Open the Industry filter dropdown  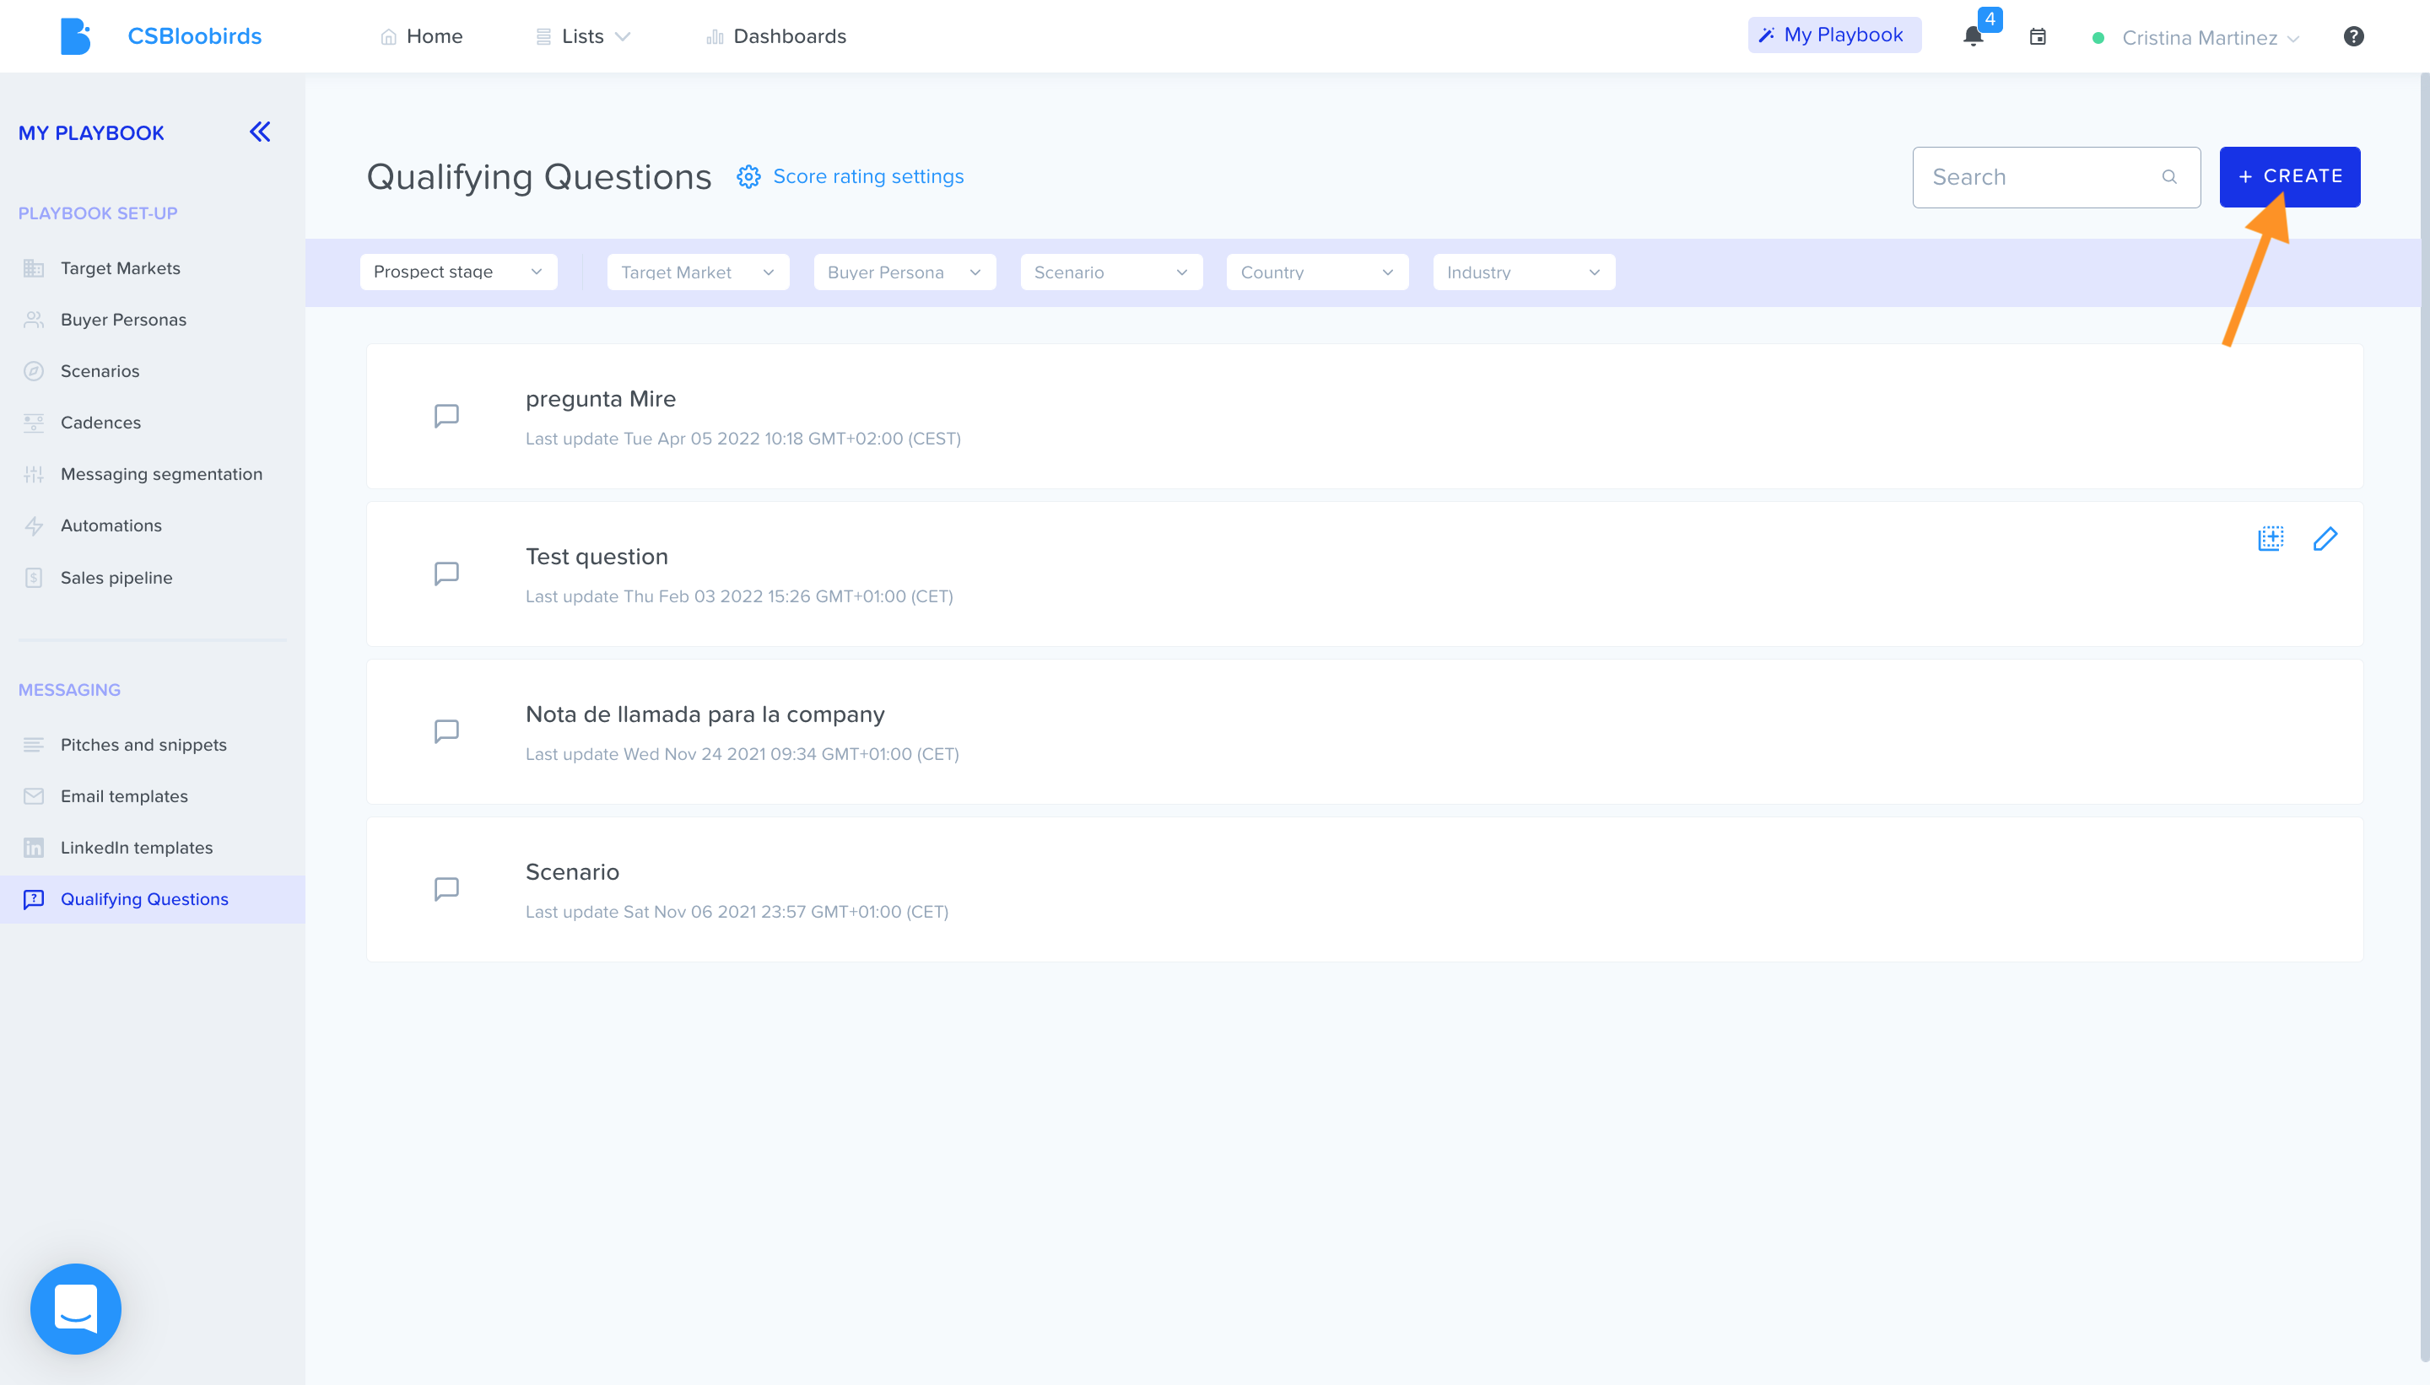tap(1524, 272)
